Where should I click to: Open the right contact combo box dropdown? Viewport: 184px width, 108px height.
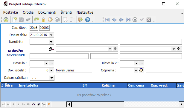tap(174, 49)
